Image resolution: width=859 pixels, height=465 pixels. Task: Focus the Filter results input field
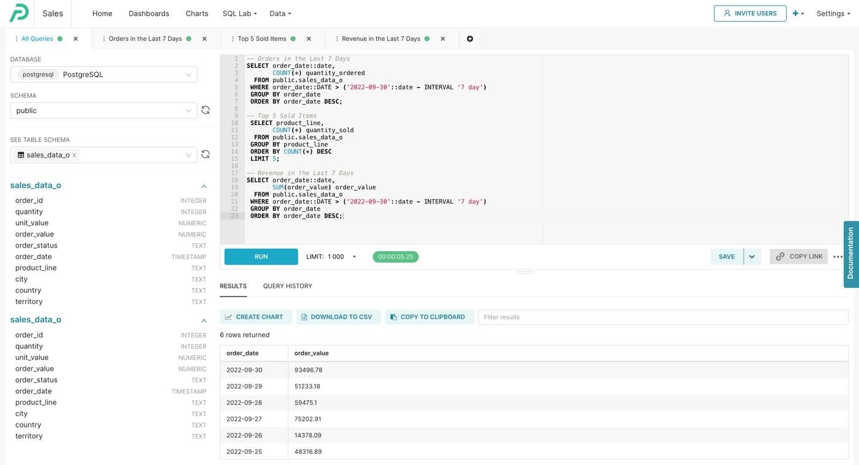(x=663, y=317)
